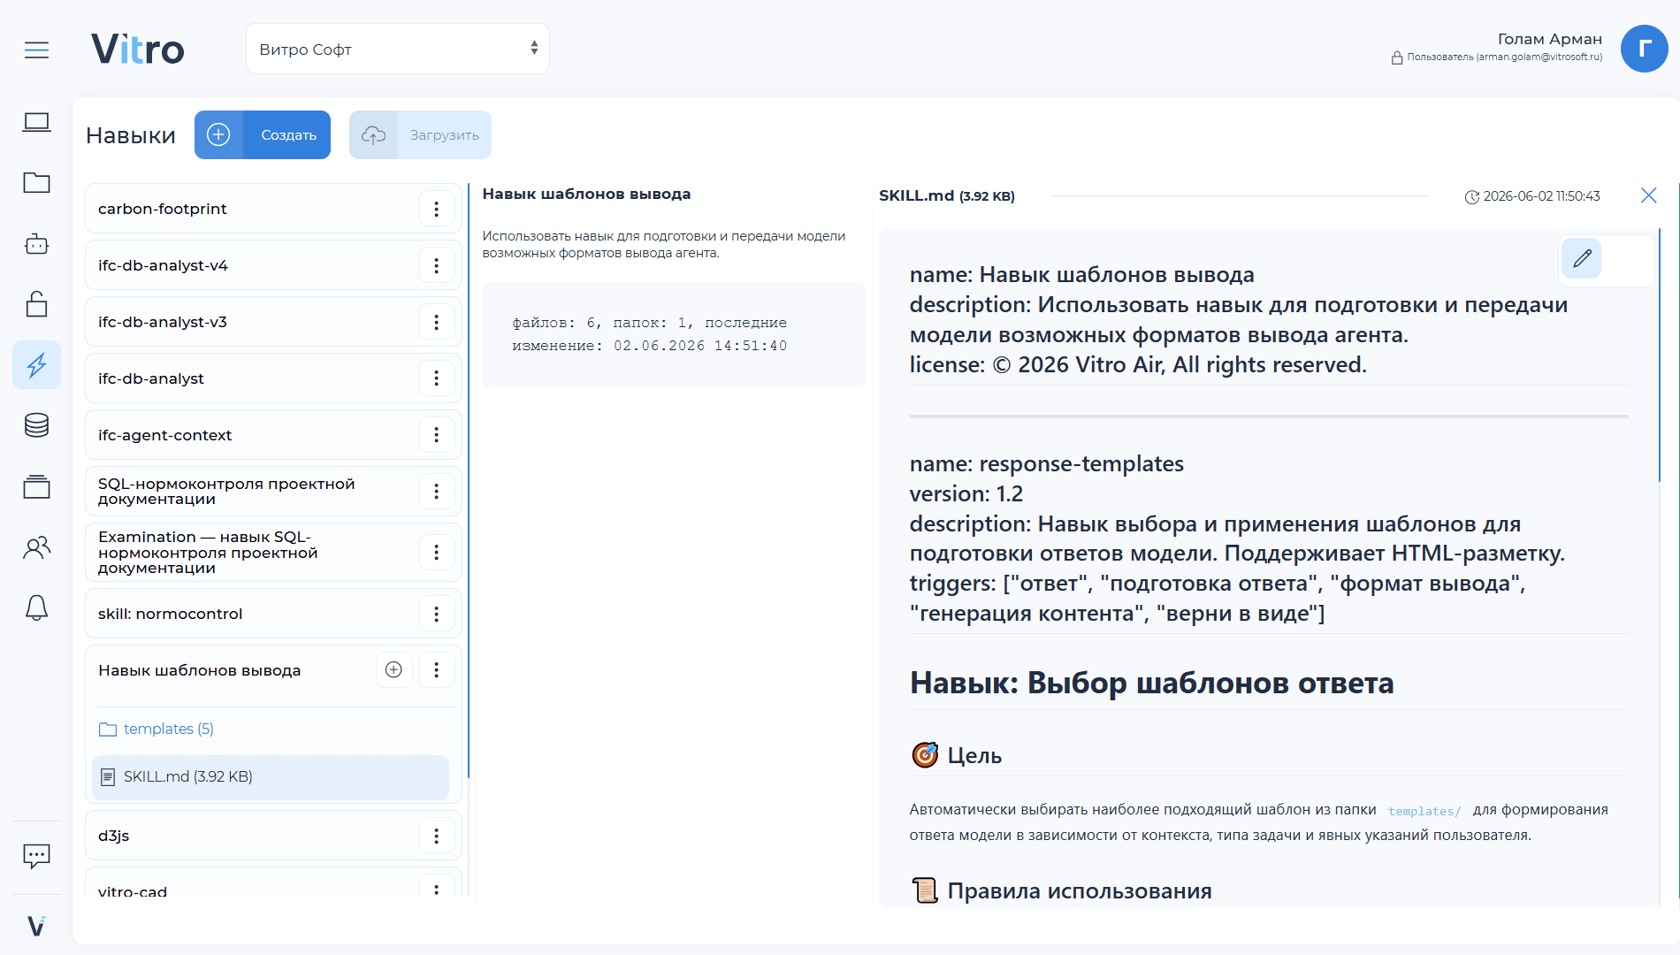Click the Загрузить upload button
The width and height of the screenshot is (1680, 955).
420,134
